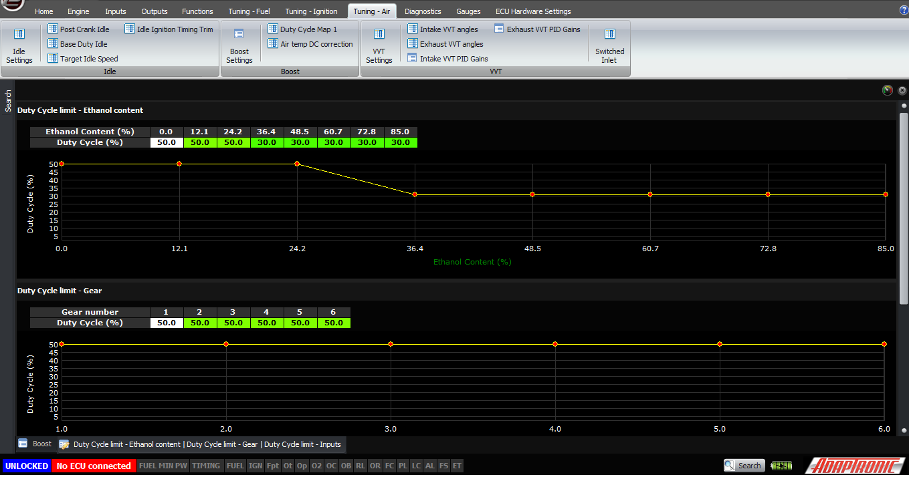Click No ECU connected indicator

click(x=94, y=466)
